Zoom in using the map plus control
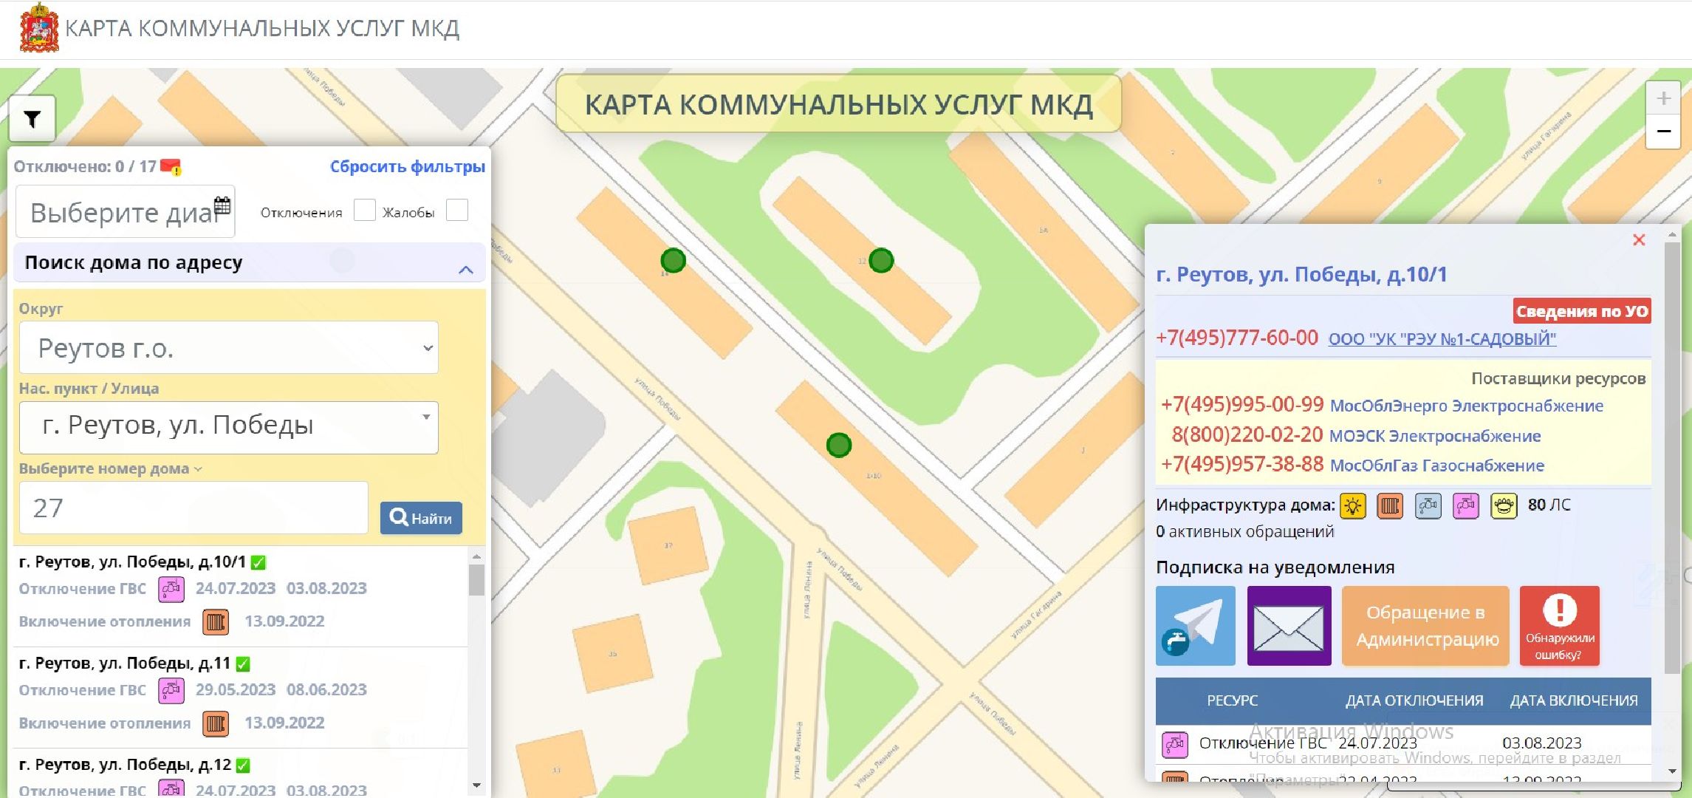The image size is (1692, 798). tap(1664, 97)
